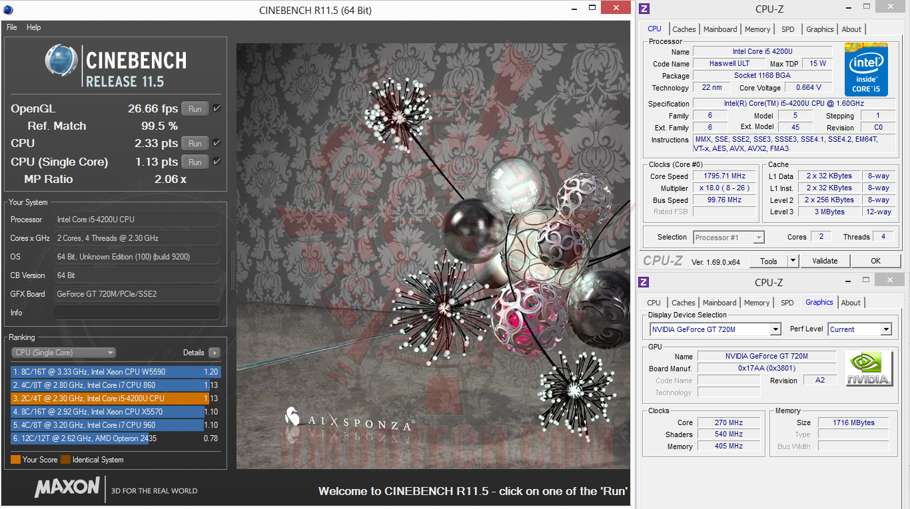
Task: Expand the Tools dropdown arrow in CPU-Z
Action: point(793,261)
